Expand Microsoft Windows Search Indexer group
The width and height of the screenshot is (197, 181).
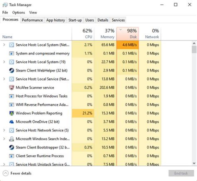pyautogui.click(x=4, y=139)
